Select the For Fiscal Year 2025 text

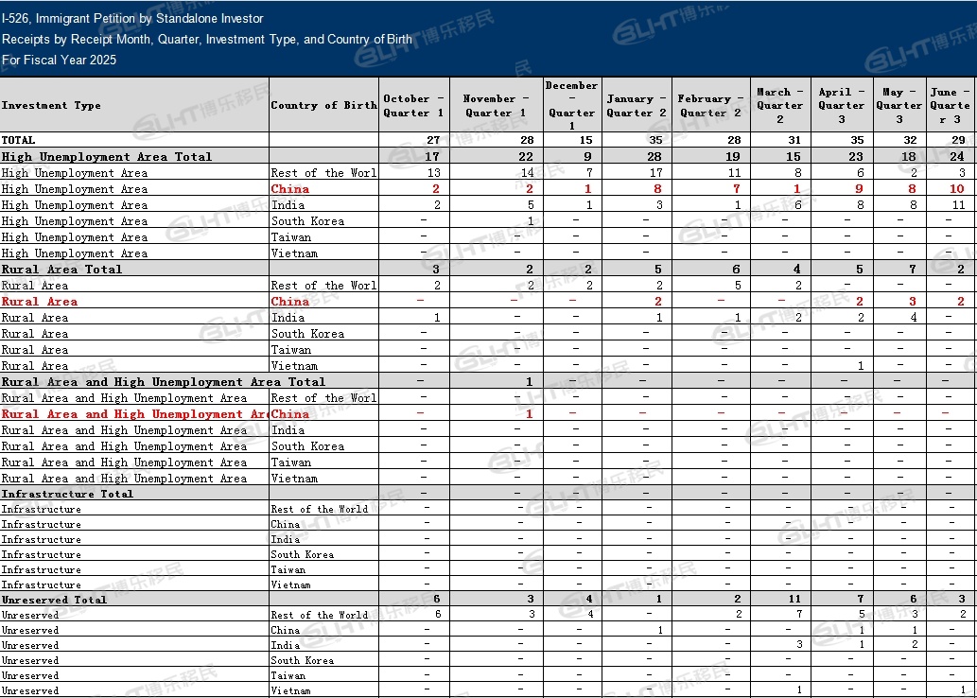click(x=59, y=60)
